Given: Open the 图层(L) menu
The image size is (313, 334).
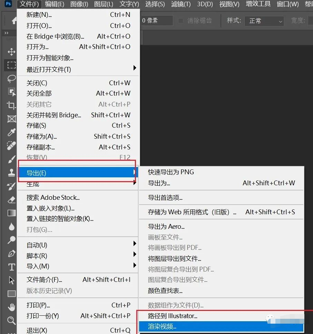Looking at the screenshot, I should [104, 4].
